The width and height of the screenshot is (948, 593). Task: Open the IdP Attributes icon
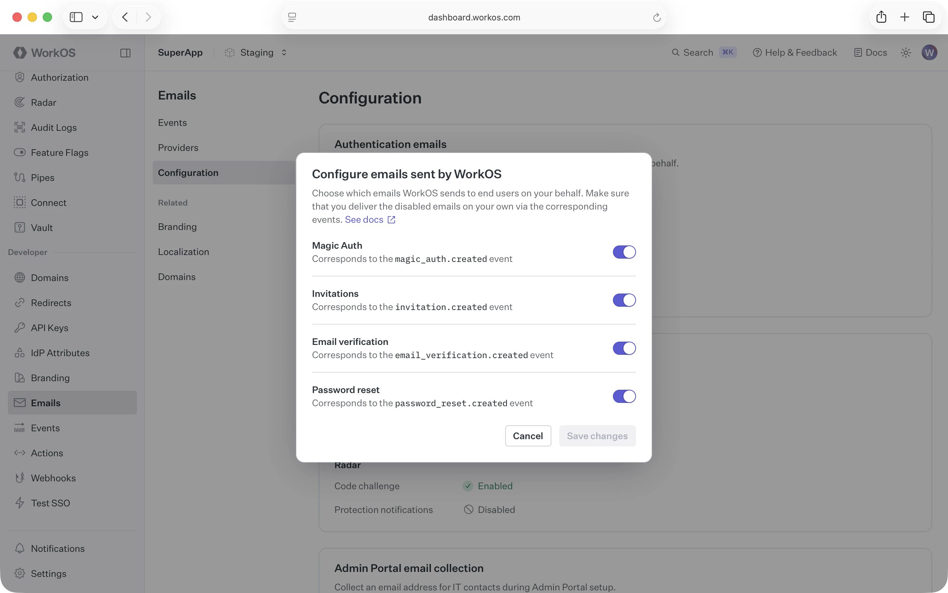pyautogui.click(x=20, y=353)
